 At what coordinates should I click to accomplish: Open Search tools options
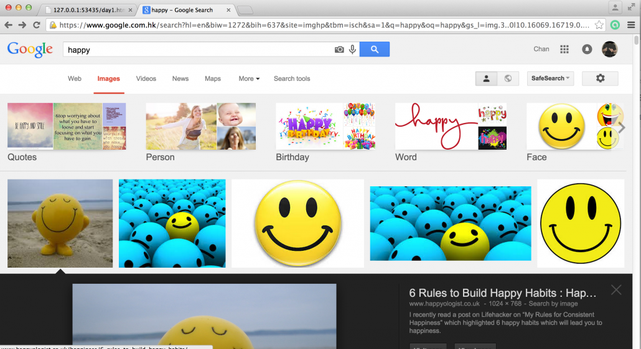292,79
